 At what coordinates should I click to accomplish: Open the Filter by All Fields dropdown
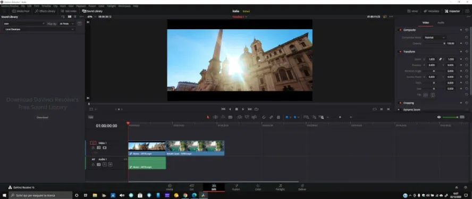(66, 23)
